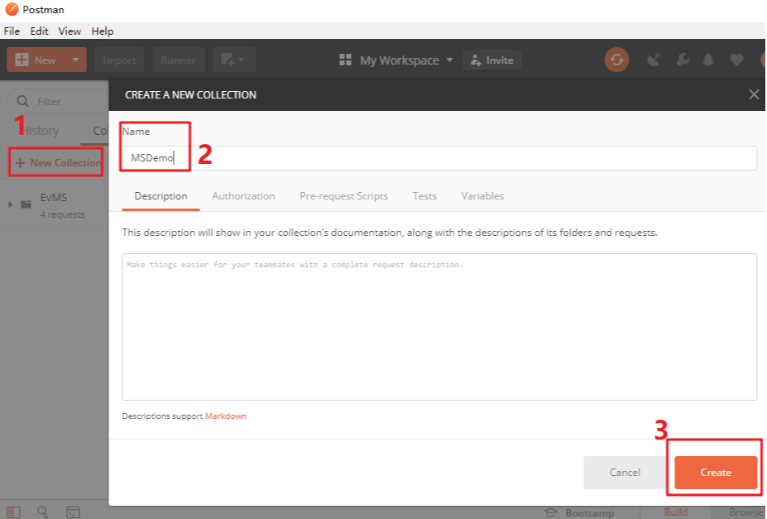Open the Markdown link
767x519 pixels.
click(226, 416)
